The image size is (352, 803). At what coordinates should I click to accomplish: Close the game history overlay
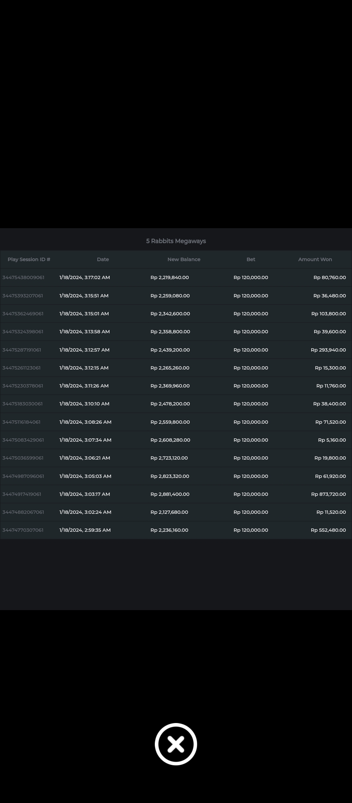176,744
